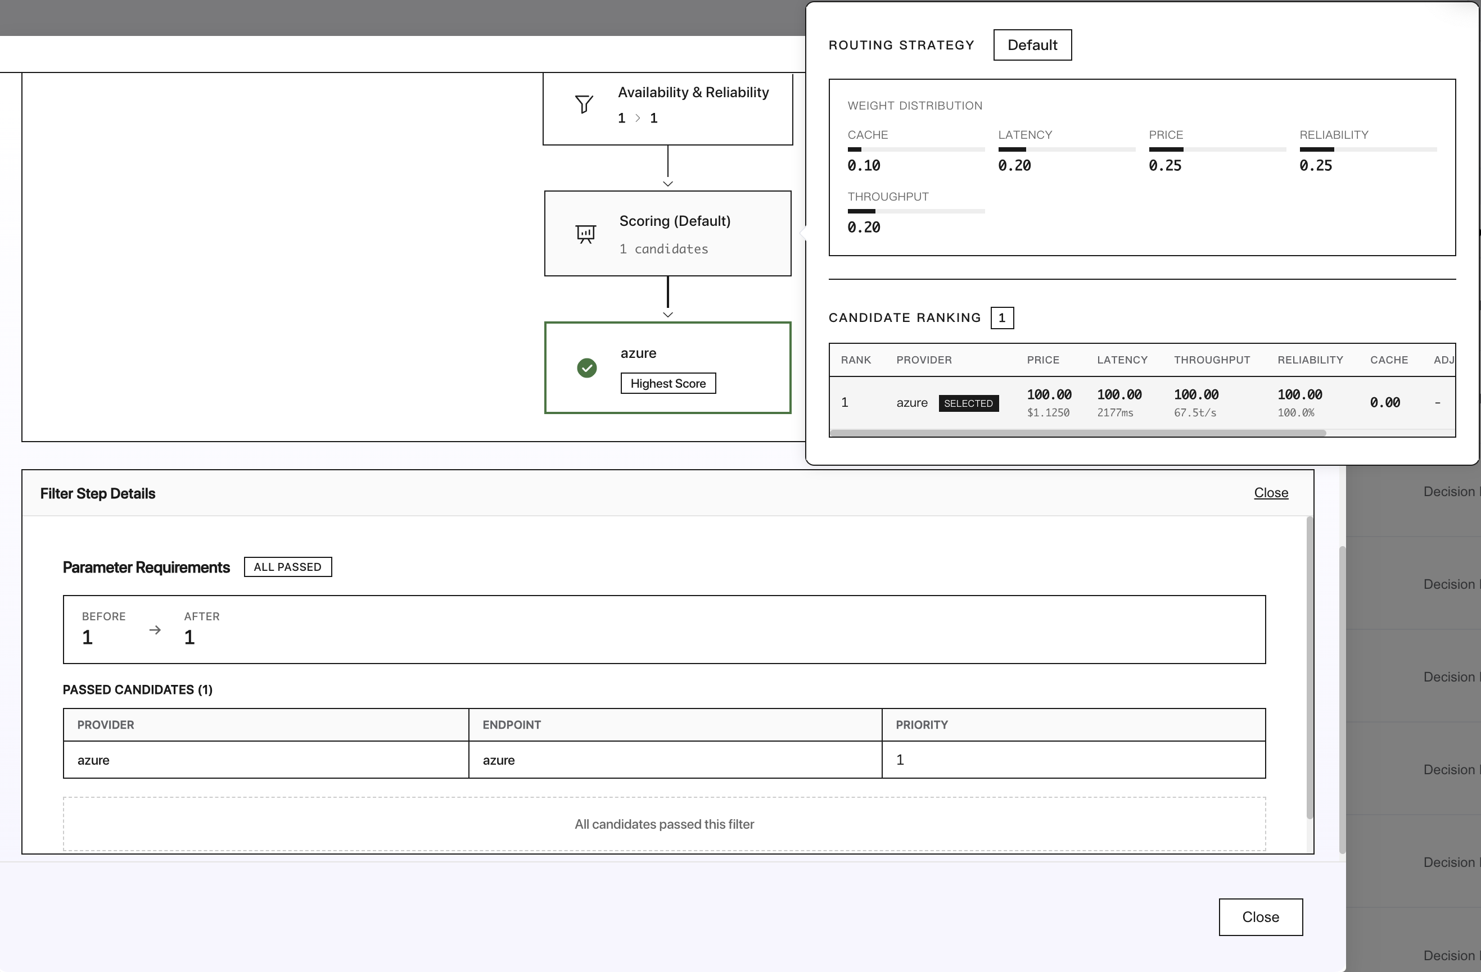The image size is (1481, 972).
Task: Click the ALL PASSED status badge
Action: [287, 567]
